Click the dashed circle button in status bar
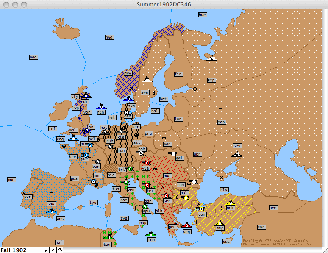 tap(60, 250)
